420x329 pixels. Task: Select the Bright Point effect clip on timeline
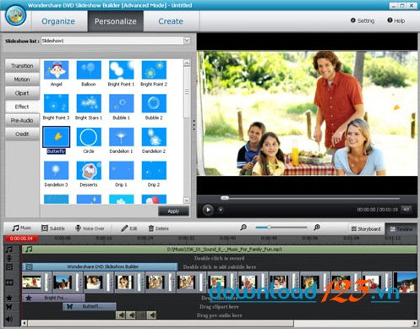pos(53,298)
